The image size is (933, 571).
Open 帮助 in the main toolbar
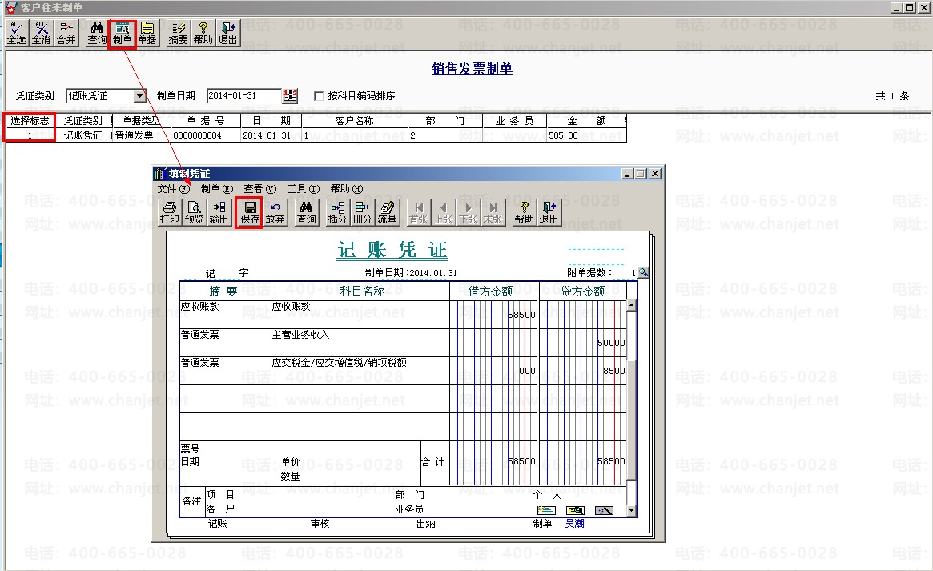coord(203,34)
